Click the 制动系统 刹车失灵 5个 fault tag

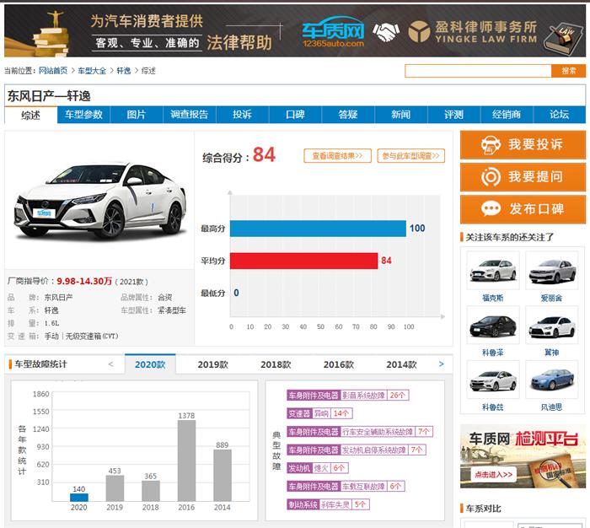[328, 504]
